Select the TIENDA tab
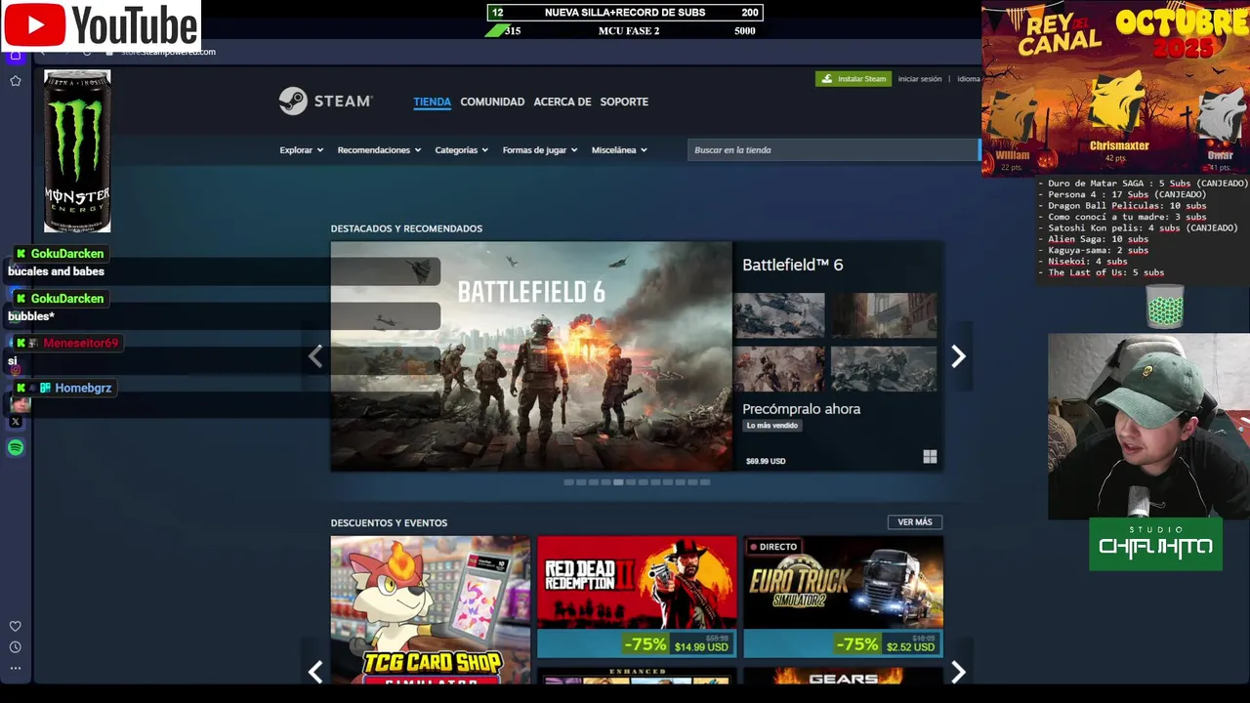 432,102
